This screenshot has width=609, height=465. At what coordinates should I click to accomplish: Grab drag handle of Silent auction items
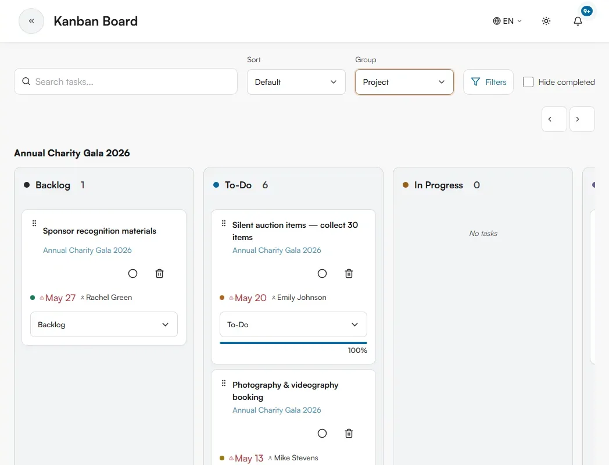pyautogui.click(x=224, y=223)
